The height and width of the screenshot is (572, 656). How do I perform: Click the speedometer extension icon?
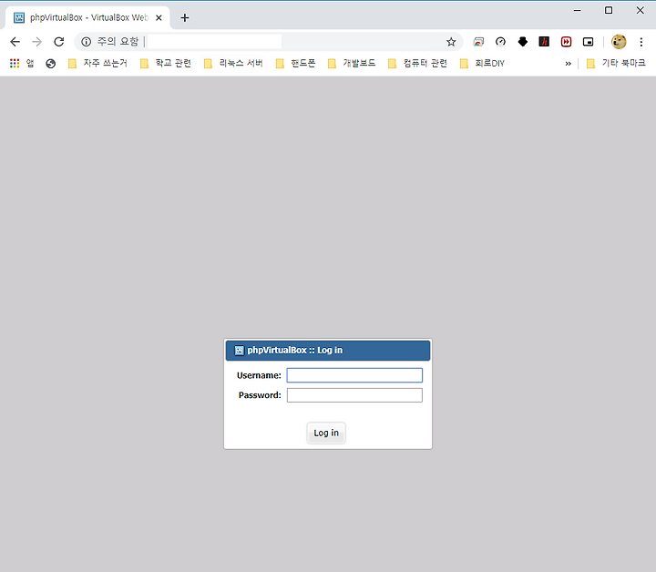coord(500,41)
